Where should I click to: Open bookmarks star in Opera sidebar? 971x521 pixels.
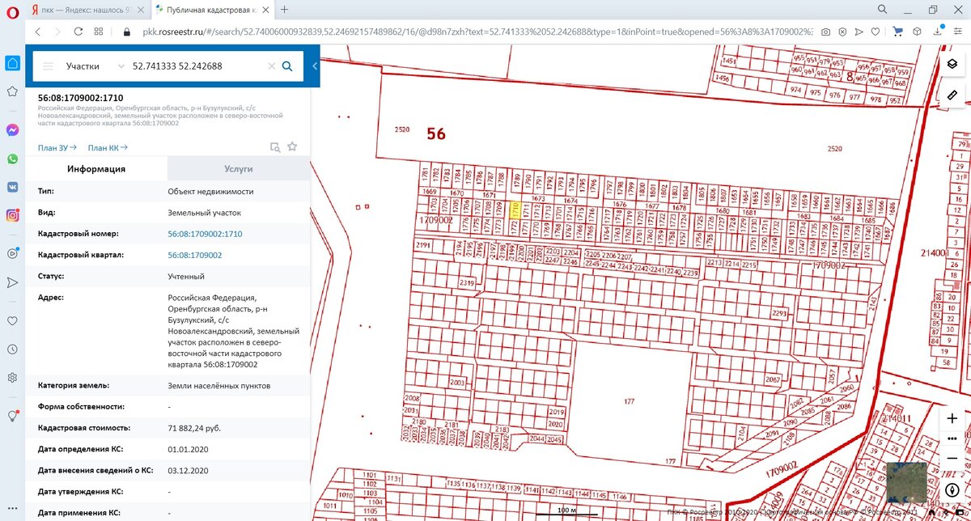(x=12, y=91)
